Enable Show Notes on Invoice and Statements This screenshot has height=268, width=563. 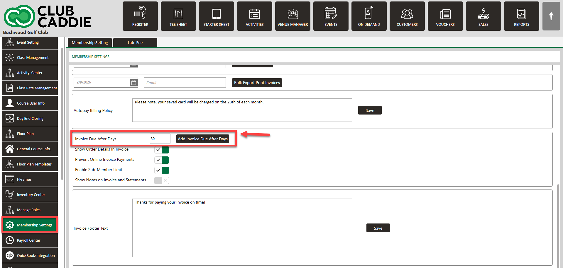(x=162, y=180)
